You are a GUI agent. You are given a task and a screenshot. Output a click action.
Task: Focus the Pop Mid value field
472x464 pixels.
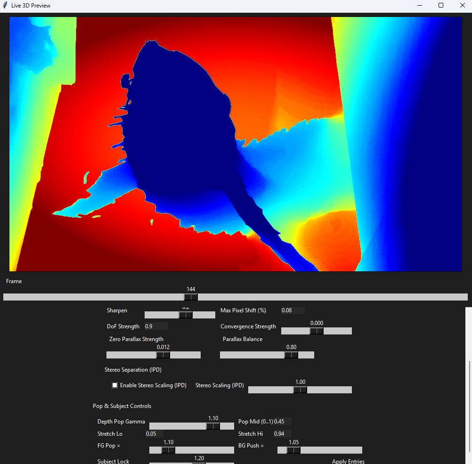282,422
